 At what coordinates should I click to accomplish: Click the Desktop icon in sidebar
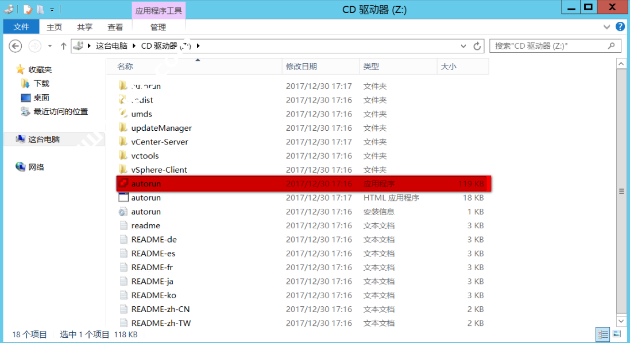coord(26,98)
